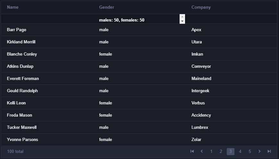
Task: Open page 1 of the table
Action: click(211, 152)
